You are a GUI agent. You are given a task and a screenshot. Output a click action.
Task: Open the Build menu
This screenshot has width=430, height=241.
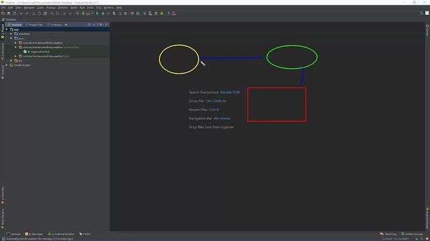pyautogui.click(x=74, y=7)
